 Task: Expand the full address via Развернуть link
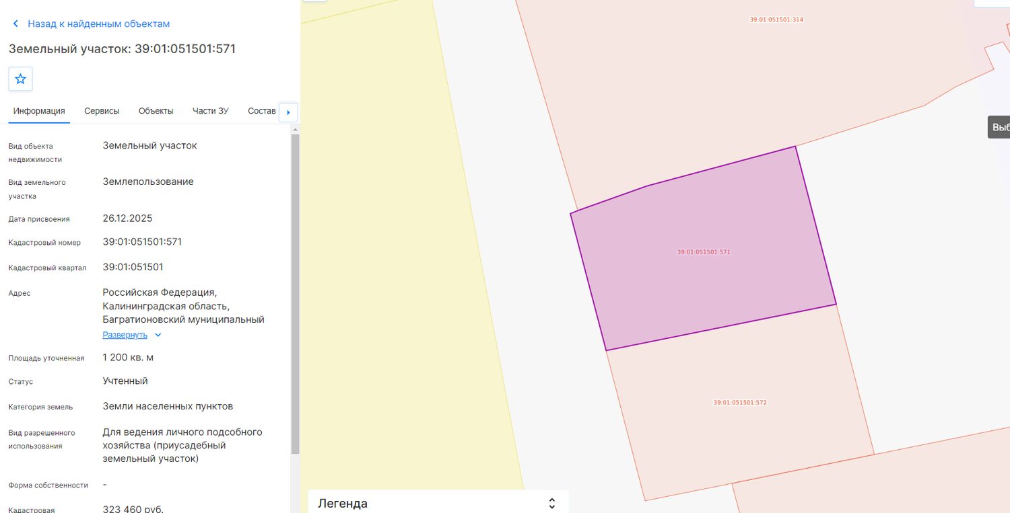tap(125, 335)
